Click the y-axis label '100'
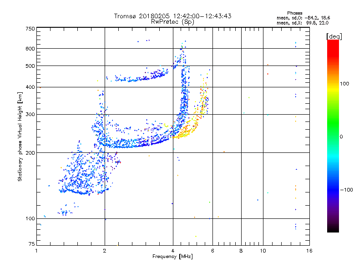This screenshot has height=273, width=364. click(30, 219)
